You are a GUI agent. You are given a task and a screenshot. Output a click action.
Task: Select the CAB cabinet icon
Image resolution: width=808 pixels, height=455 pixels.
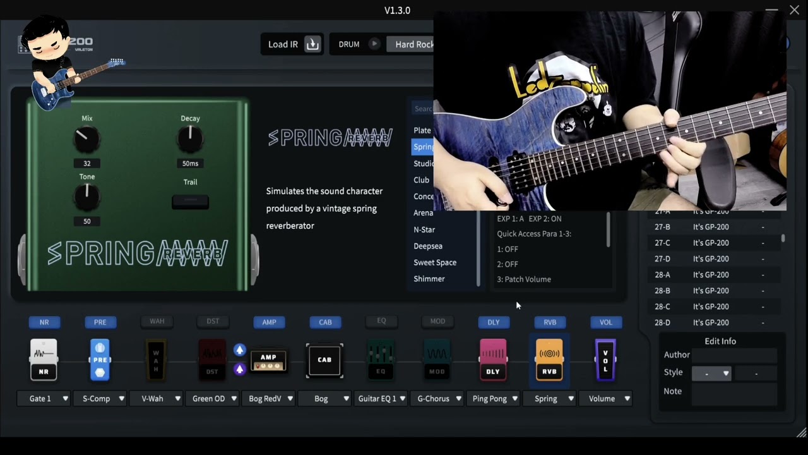(324, 360)
